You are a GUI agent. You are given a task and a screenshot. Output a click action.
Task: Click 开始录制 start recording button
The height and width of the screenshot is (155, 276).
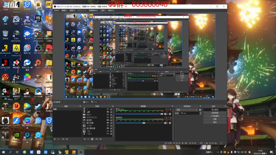(x=215, y=113)
